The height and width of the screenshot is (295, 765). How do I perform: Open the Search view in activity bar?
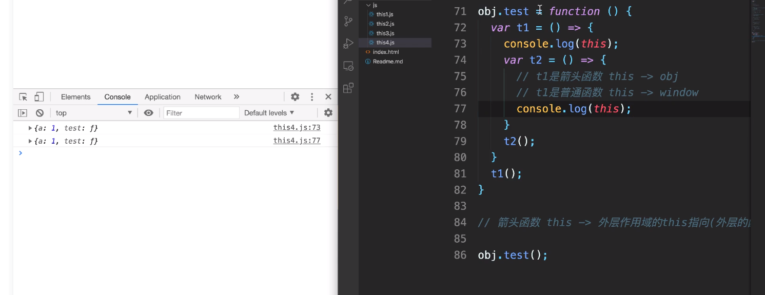point(348,2)
